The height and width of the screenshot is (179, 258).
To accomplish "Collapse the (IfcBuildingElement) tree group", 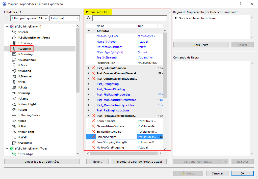I will coord(7,26).
